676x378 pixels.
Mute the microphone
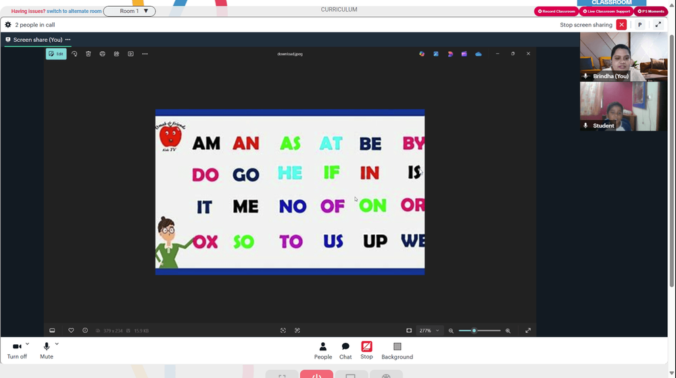(x=47, y=350)
